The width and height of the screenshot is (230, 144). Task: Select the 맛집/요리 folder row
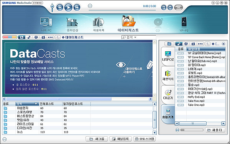pos(77,120)
